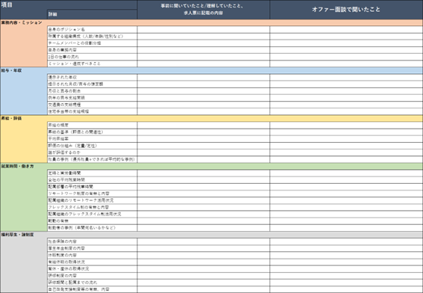Select the 提示された年収 cell
The height and width of the screenshot is (293, 423).
pyautogui.click(x=92, y=77)
